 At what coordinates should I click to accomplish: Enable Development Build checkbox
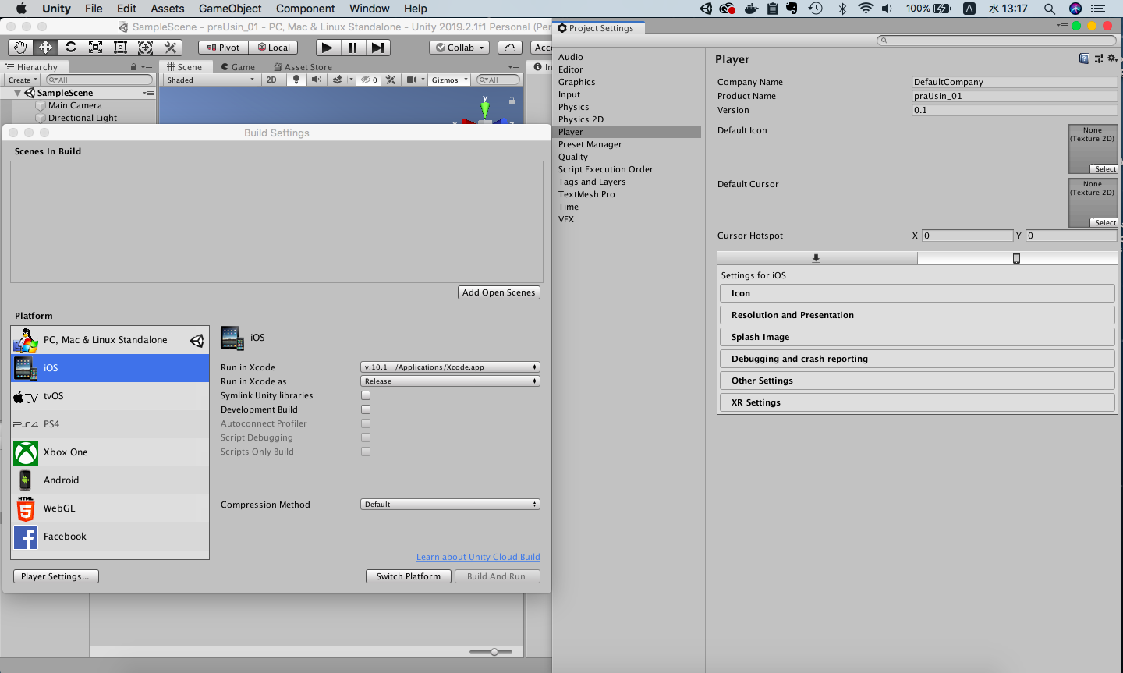(x=366, y=409)
